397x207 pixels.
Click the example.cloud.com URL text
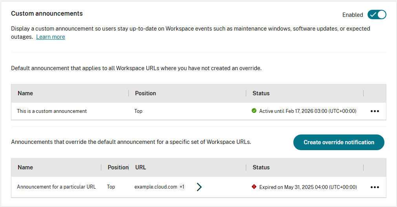[156, 187]
